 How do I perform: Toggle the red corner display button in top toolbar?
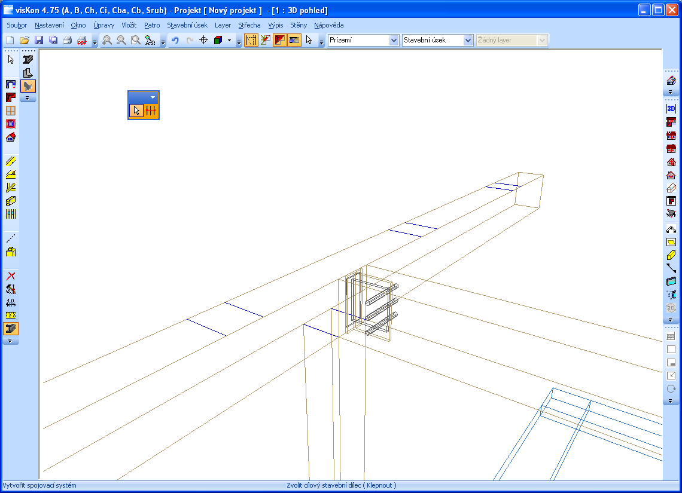point(279,41)
